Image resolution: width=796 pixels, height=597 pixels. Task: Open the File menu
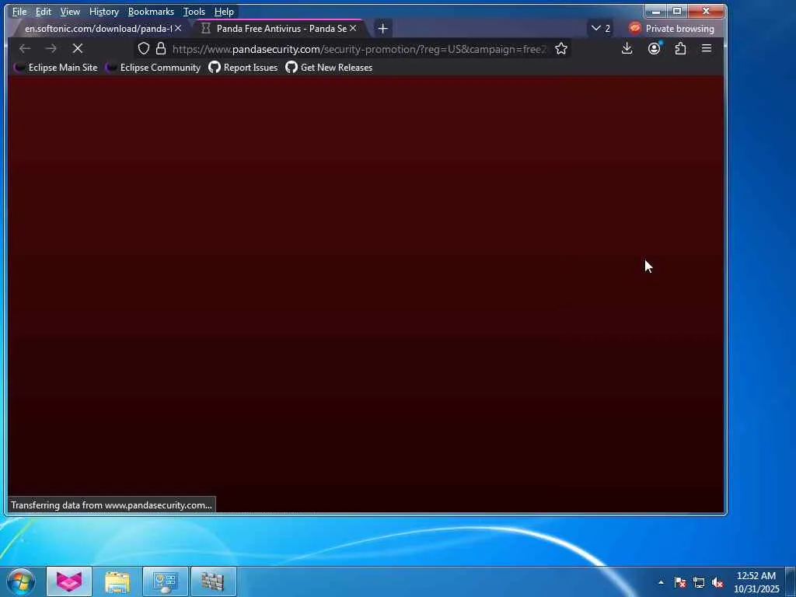tap(19, 11)
